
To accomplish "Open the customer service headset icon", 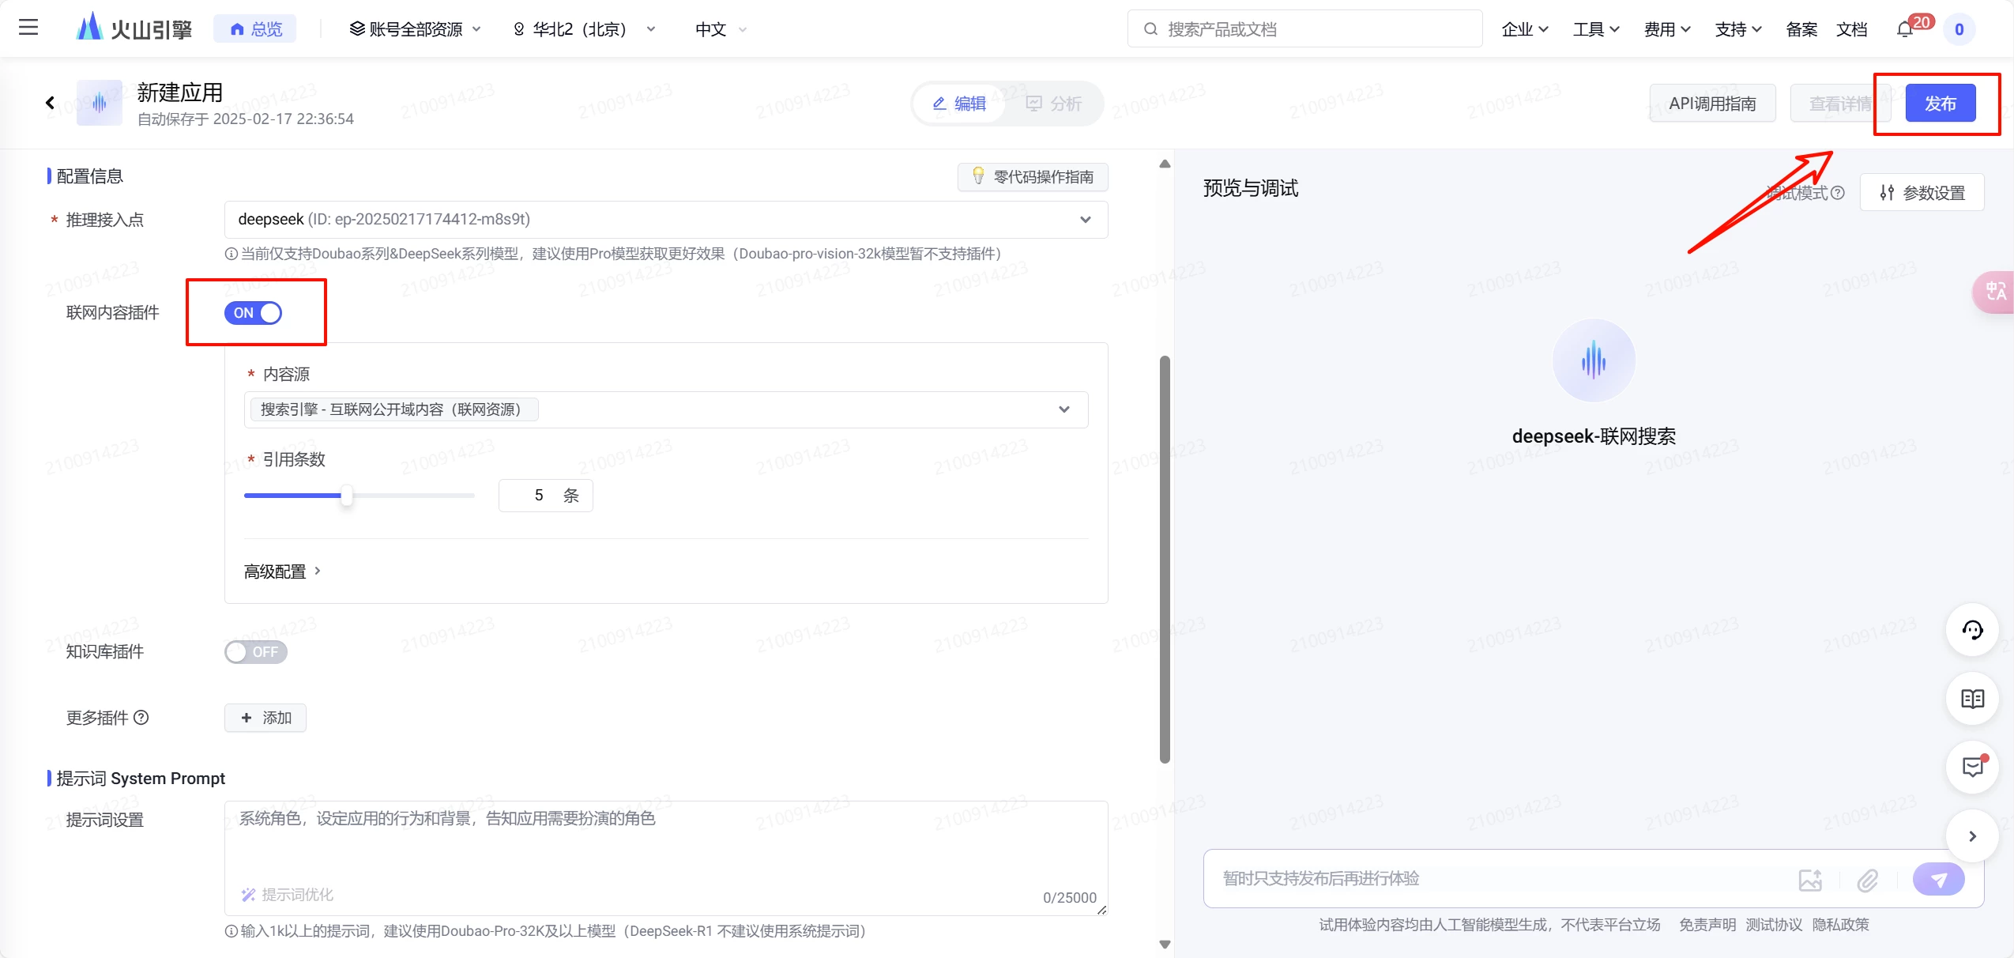I will click(1972, 630).
